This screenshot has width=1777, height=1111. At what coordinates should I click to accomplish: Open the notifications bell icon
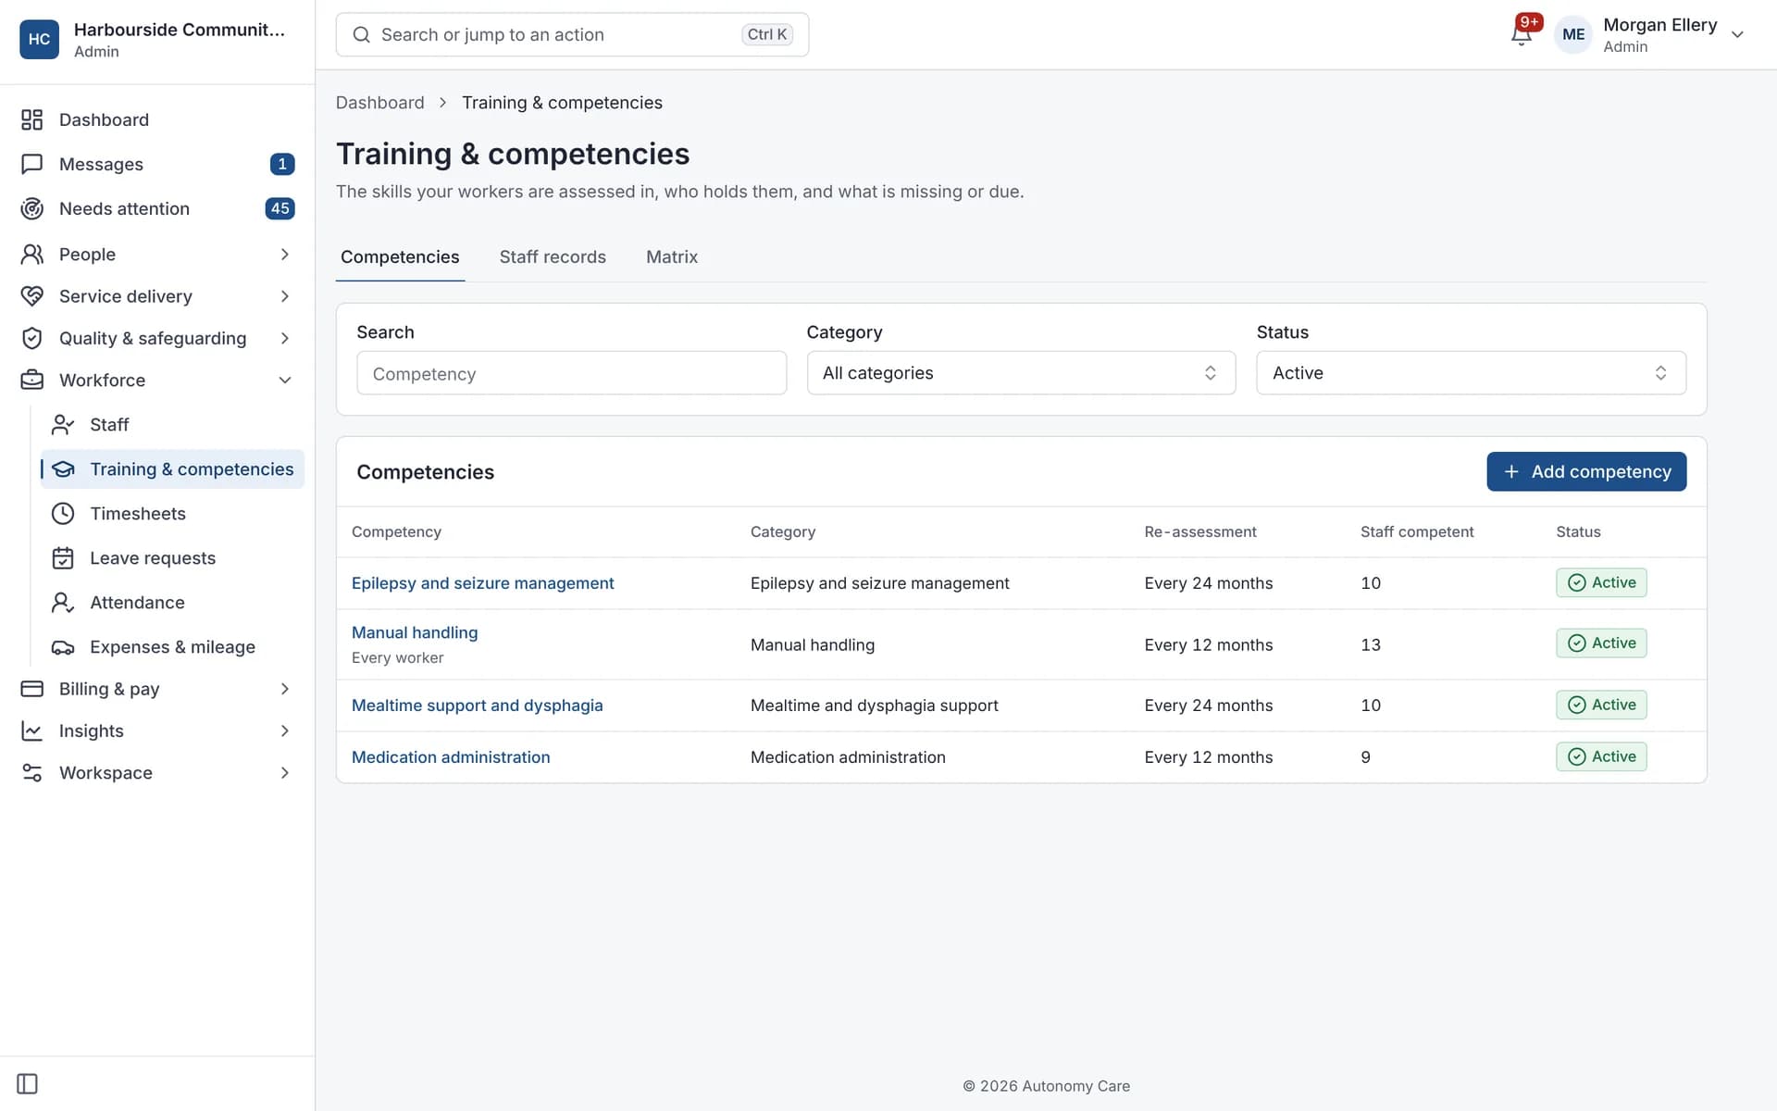coord(1521,34)
